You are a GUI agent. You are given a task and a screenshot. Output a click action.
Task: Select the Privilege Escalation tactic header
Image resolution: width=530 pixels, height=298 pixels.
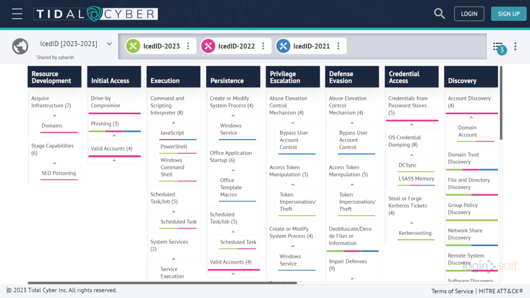tap(293, 77)
